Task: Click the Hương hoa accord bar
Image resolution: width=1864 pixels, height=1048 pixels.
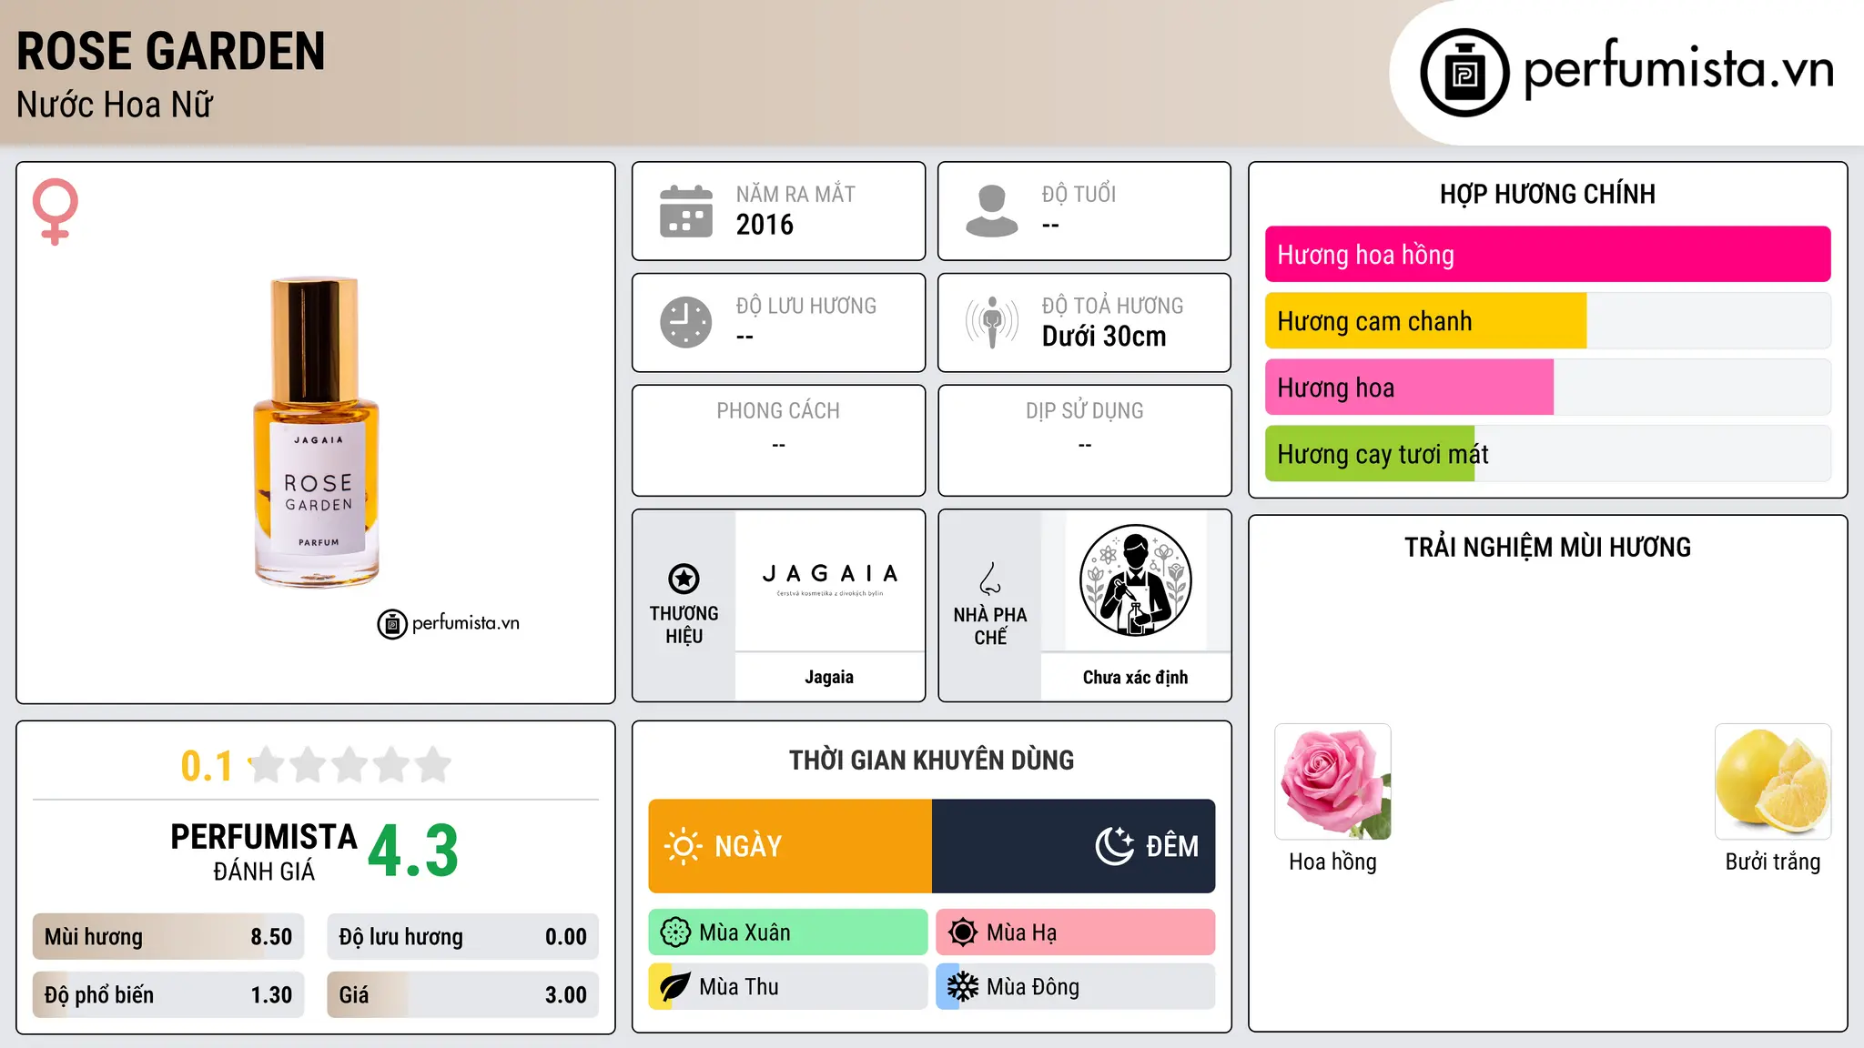Action: click(x=1547, y=388)
